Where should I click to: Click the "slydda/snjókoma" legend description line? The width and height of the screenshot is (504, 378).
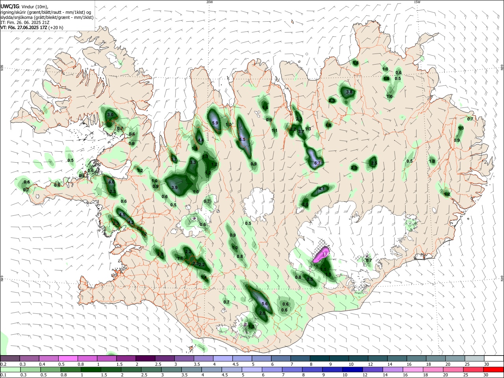(47, 17)
